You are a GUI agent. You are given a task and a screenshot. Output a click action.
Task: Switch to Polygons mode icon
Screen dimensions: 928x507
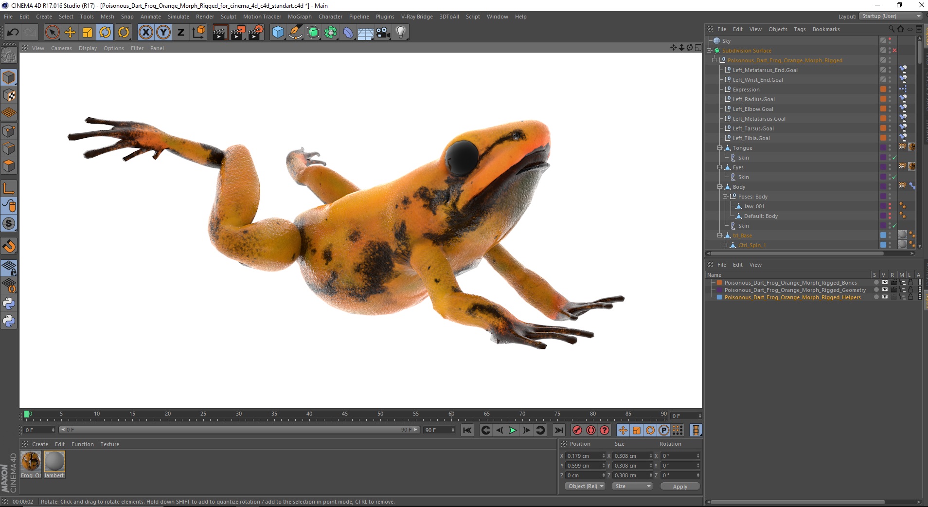click(9, 165)
